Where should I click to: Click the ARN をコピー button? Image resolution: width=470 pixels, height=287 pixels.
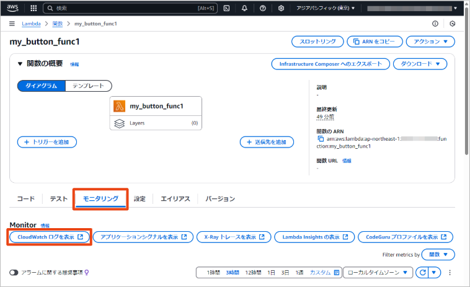[375, 42]
